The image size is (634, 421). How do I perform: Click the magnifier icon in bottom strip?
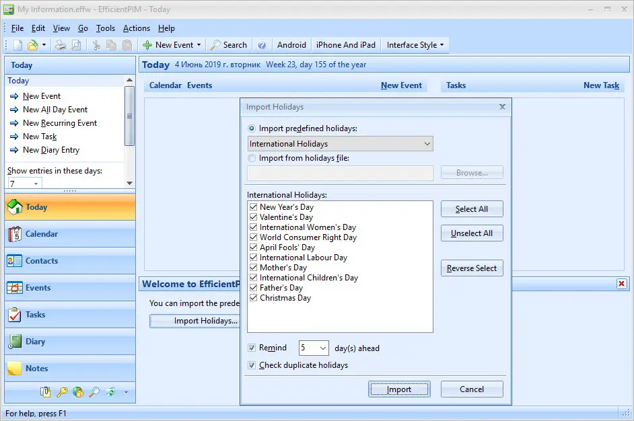(94, 392)
